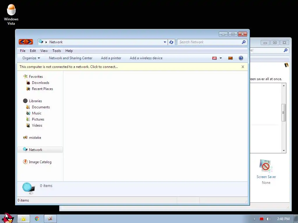
Task: Dismiss the yellow network information bar
Action: pos(243,67)
